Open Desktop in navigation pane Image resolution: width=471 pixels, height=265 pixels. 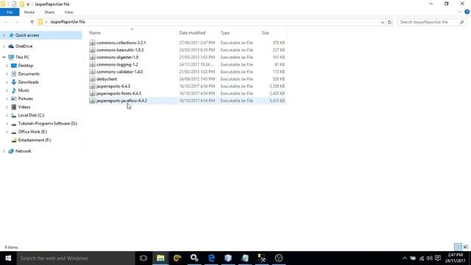click(26, 66)
